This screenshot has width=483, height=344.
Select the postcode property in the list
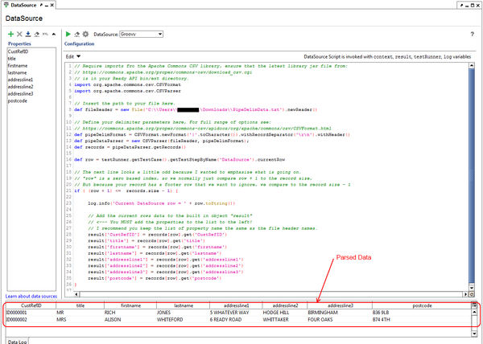(18, 101)
